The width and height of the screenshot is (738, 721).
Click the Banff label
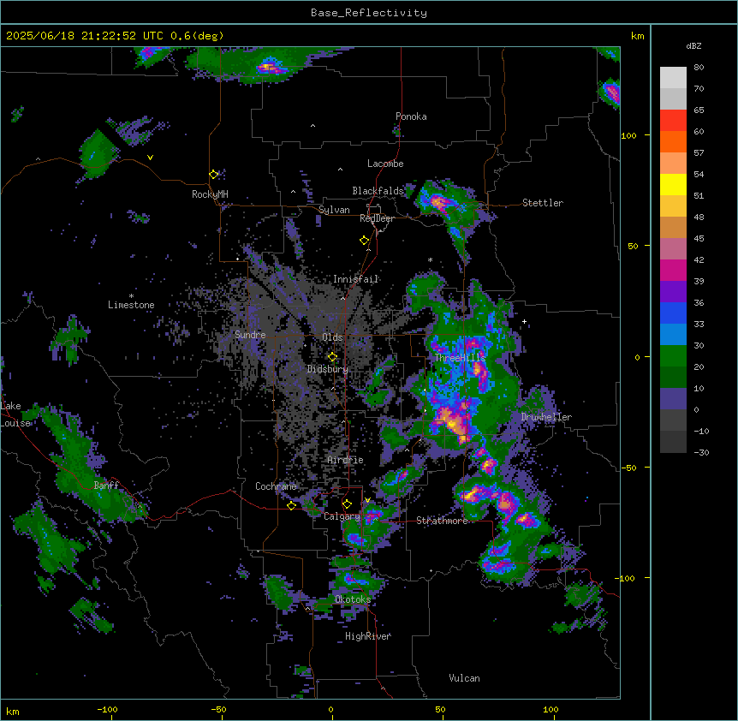tap(106, 486)
